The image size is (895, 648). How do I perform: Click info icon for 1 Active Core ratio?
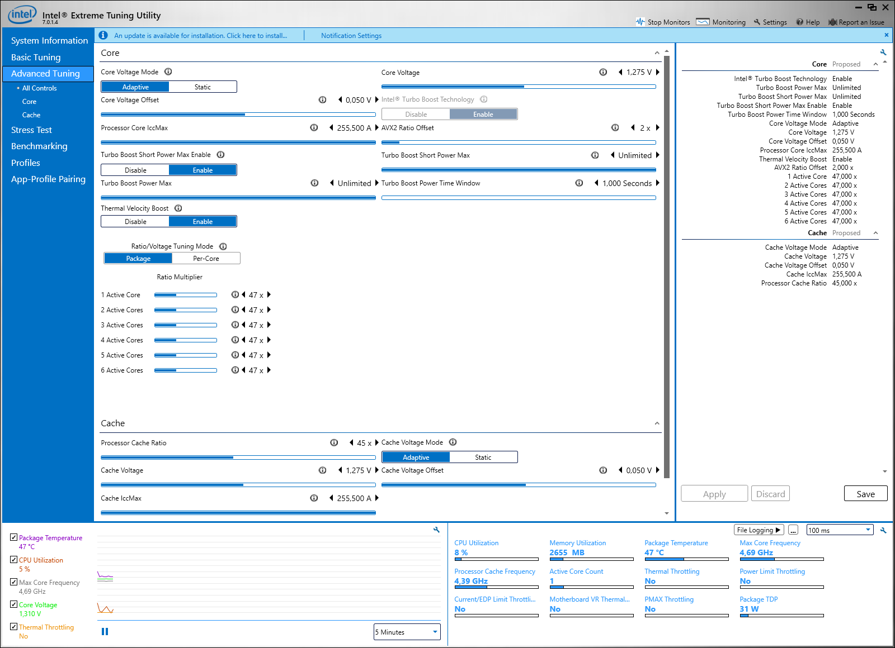(x=235, y=294)
